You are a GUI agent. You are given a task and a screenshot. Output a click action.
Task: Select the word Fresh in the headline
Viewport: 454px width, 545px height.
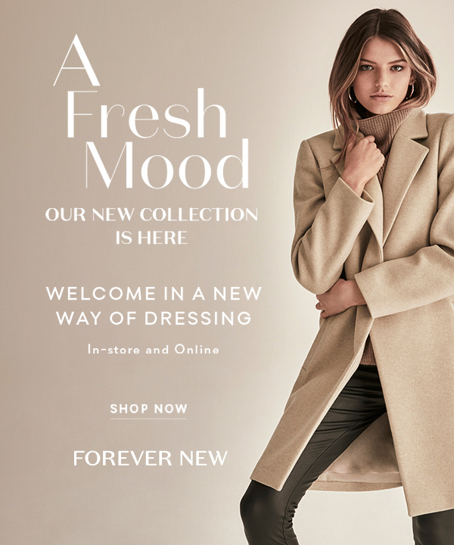(x=146, y=114)
